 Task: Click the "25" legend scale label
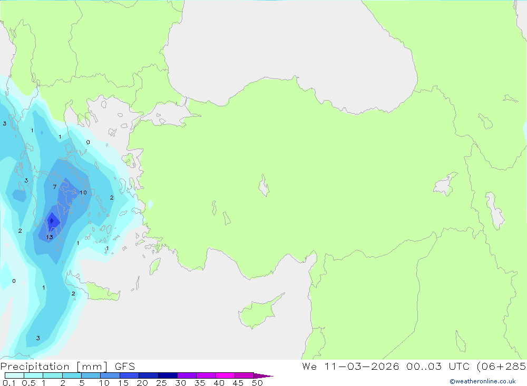(161, 383)
